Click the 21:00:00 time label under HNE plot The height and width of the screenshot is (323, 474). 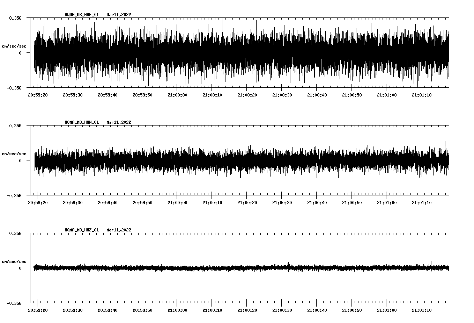pos(177,95)
